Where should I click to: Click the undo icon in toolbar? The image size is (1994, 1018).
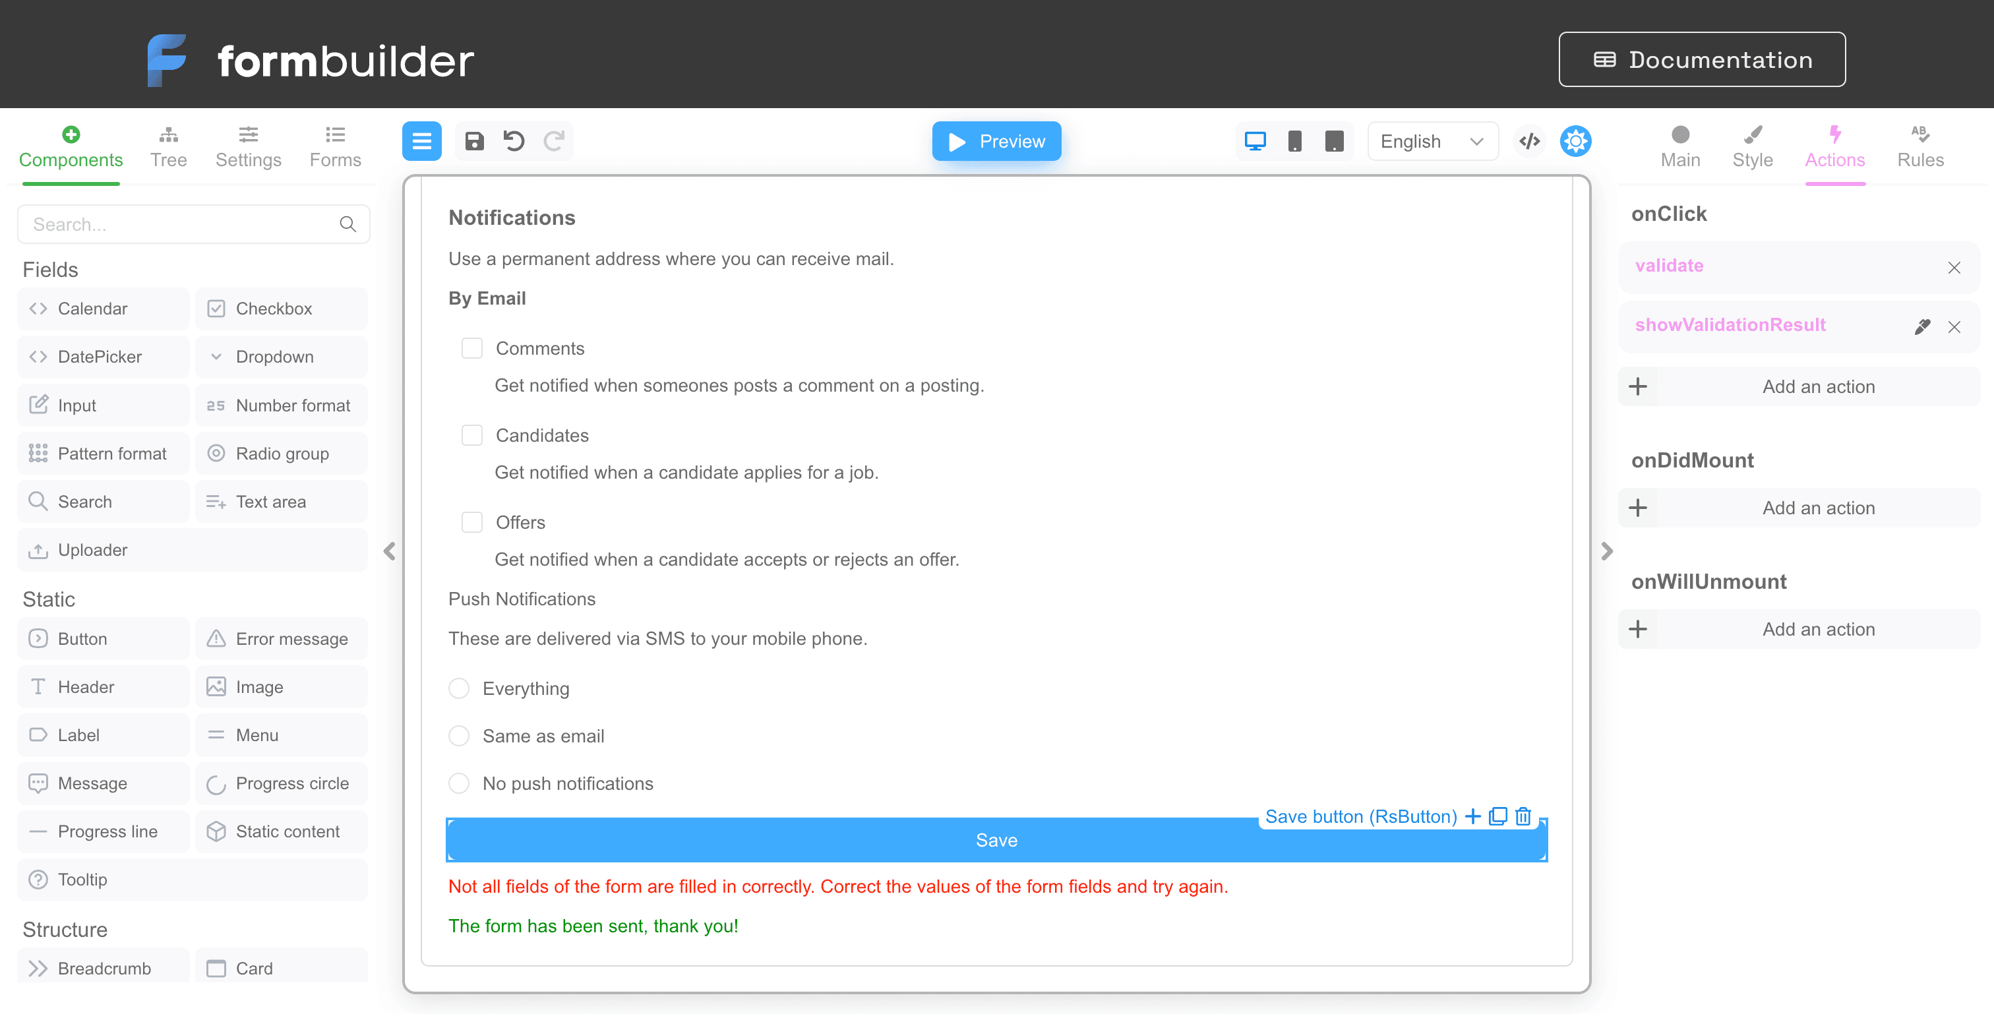pyautogui.click(x=514, y=141)
